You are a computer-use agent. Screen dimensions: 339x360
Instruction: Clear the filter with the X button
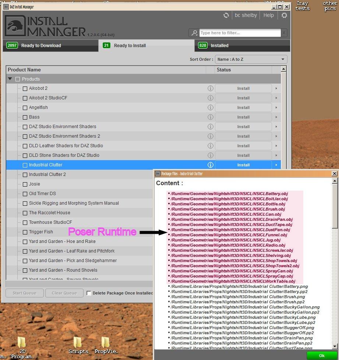pyautogui.click(x=284, y=33)
